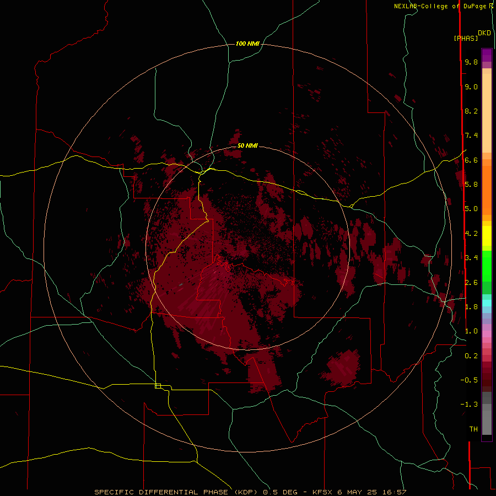Pick the bright green swatch on the scale

click(x=487, y=266)
